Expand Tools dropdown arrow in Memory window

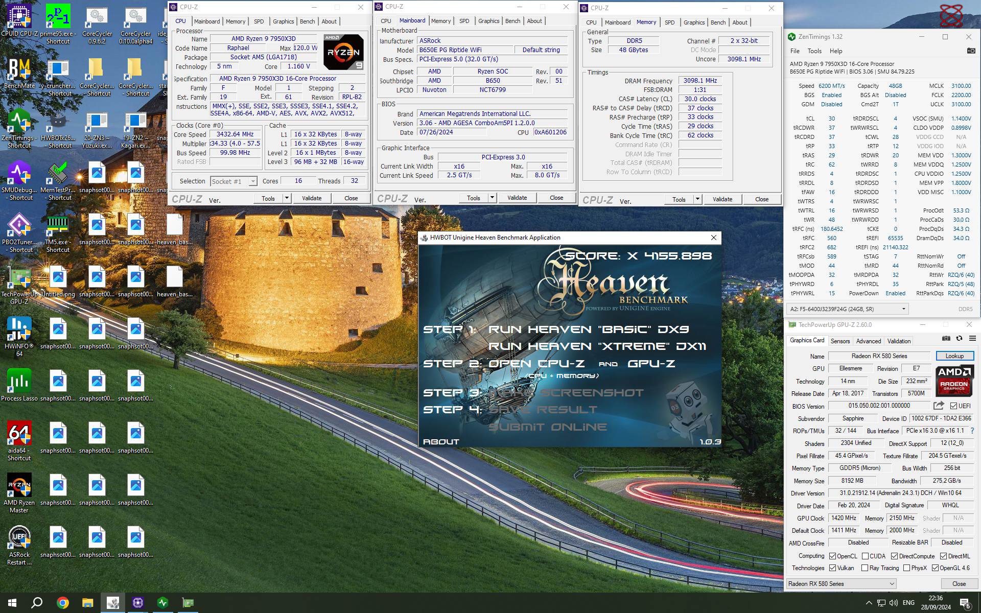pos(697,199)
